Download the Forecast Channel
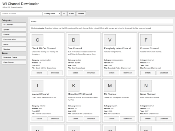Screen dimensions: 175x131 pos(164,73)
